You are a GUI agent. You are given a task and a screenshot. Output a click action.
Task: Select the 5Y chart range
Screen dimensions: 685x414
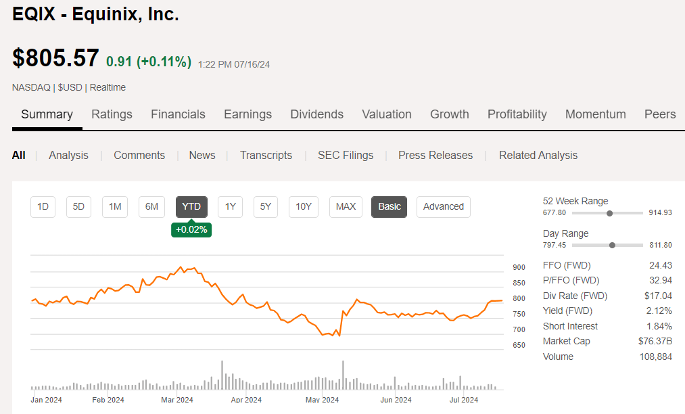tap(265, 207)
